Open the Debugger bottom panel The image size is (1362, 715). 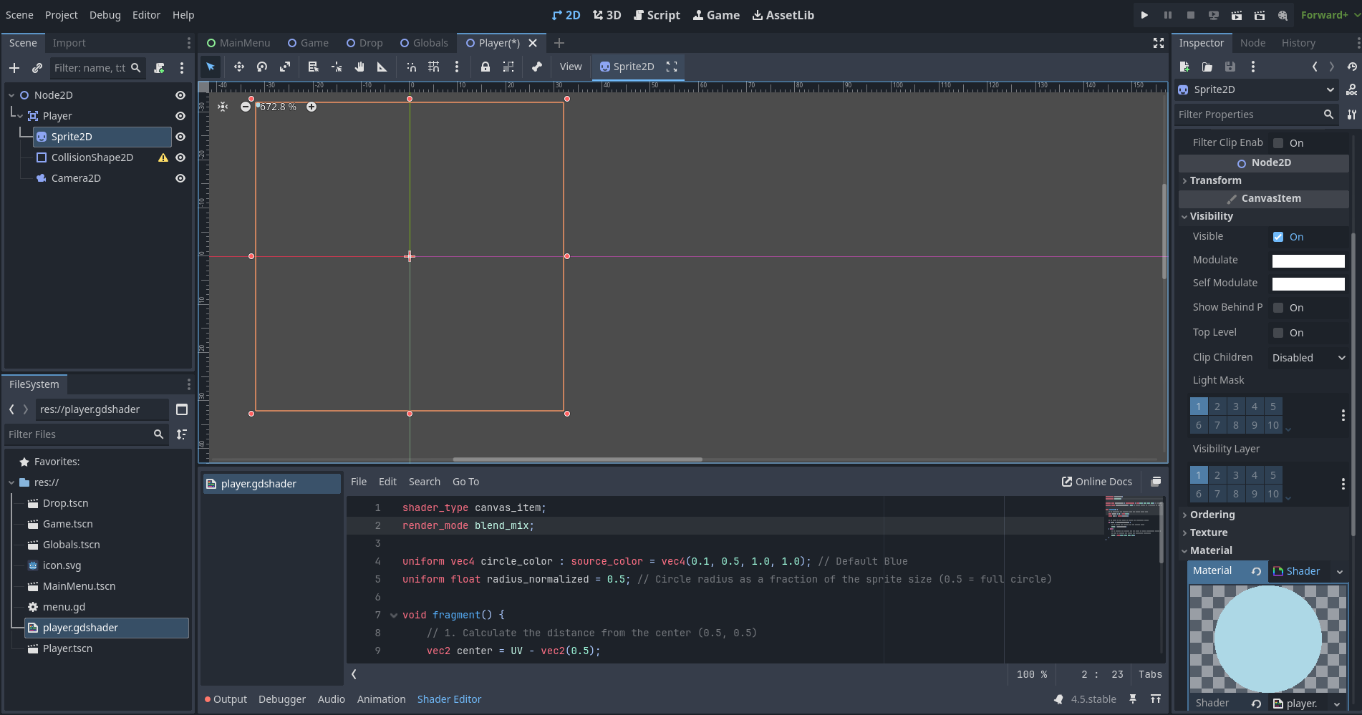pos(282,699)
